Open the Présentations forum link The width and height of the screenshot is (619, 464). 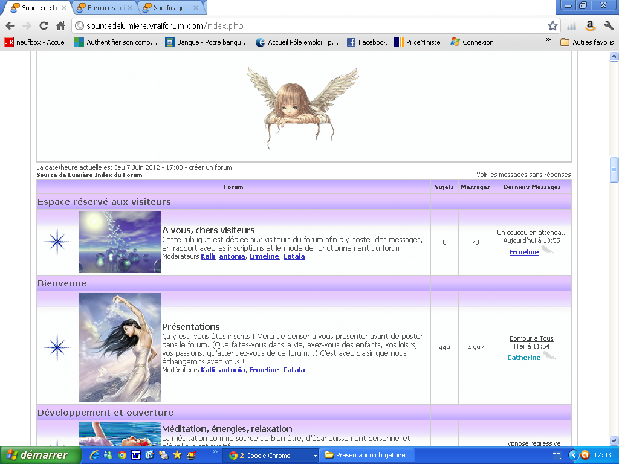[x=190, y=327]
